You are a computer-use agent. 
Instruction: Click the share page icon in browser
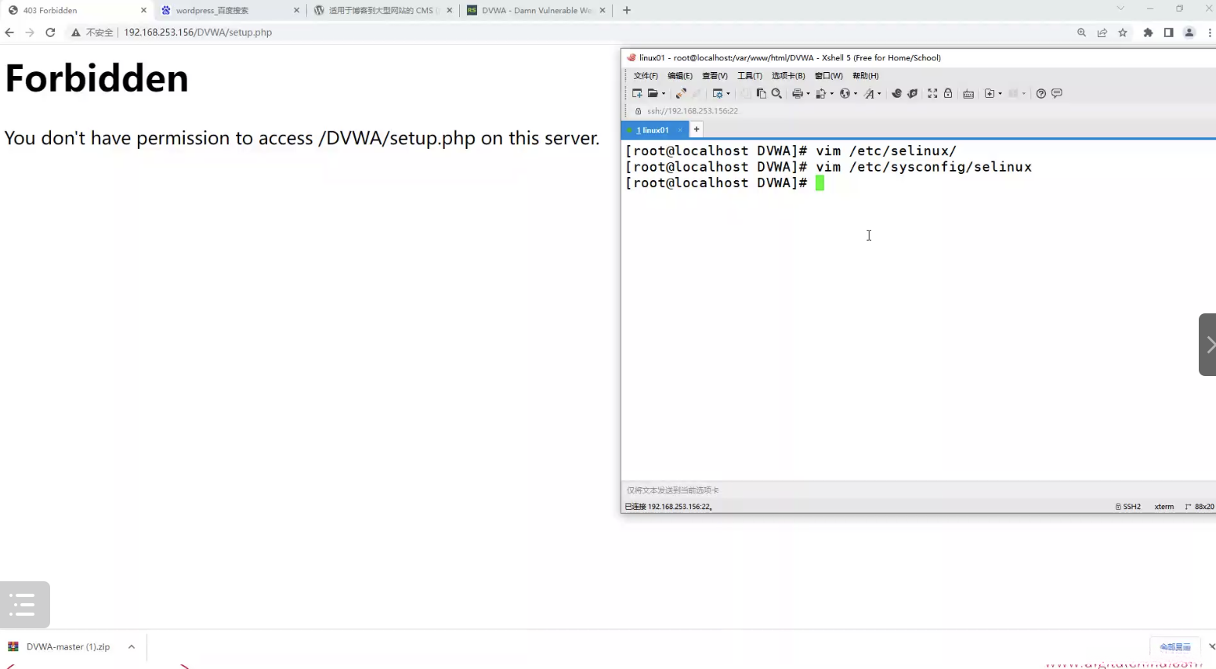click(1102, 32)
